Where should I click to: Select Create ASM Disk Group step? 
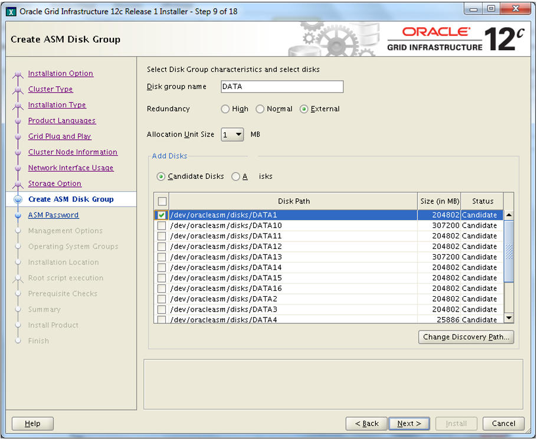click(71, 199)
